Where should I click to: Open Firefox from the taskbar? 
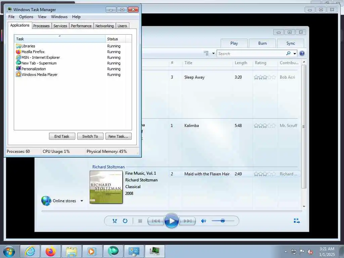[x=51, y=251]
